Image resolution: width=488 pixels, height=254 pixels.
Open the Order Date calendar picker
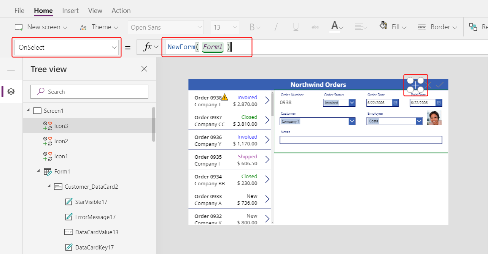click(x=395, y=103)
